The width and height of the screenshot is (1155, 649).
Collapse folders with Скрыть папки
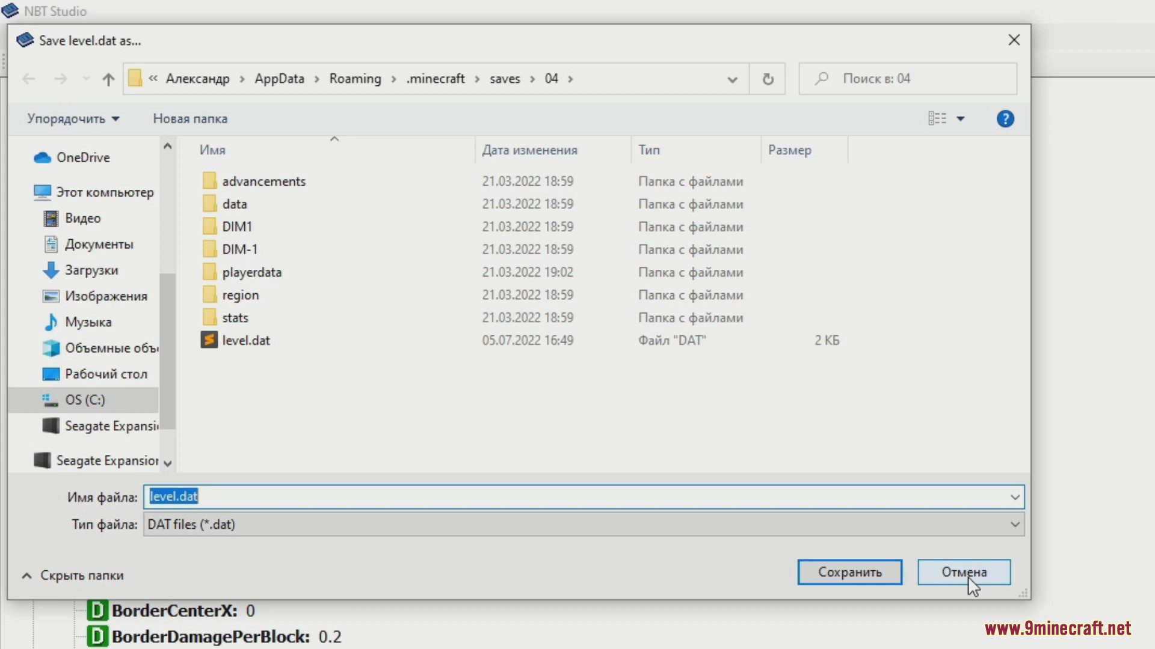click(73, 575)
